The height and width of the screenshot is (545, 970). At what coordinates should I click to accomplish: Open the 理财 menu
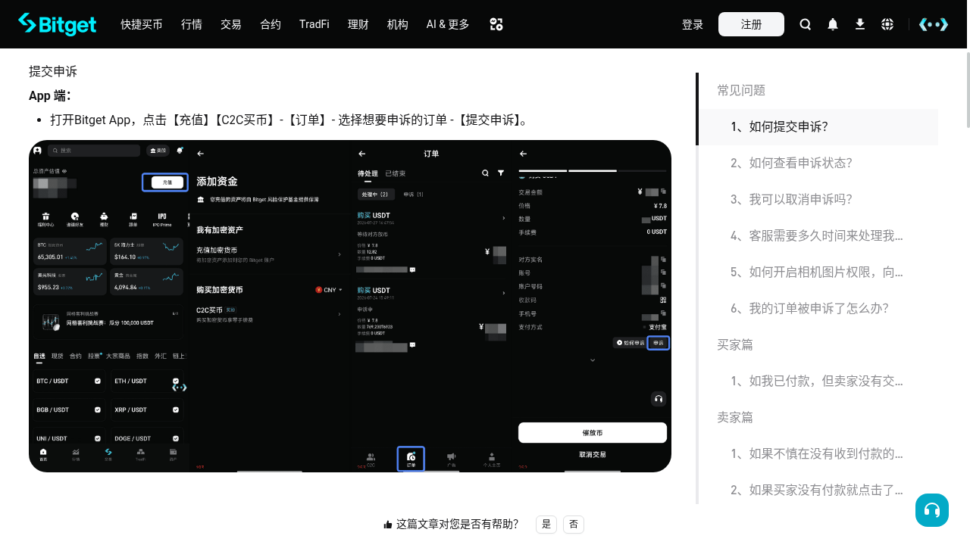[358, 24]
